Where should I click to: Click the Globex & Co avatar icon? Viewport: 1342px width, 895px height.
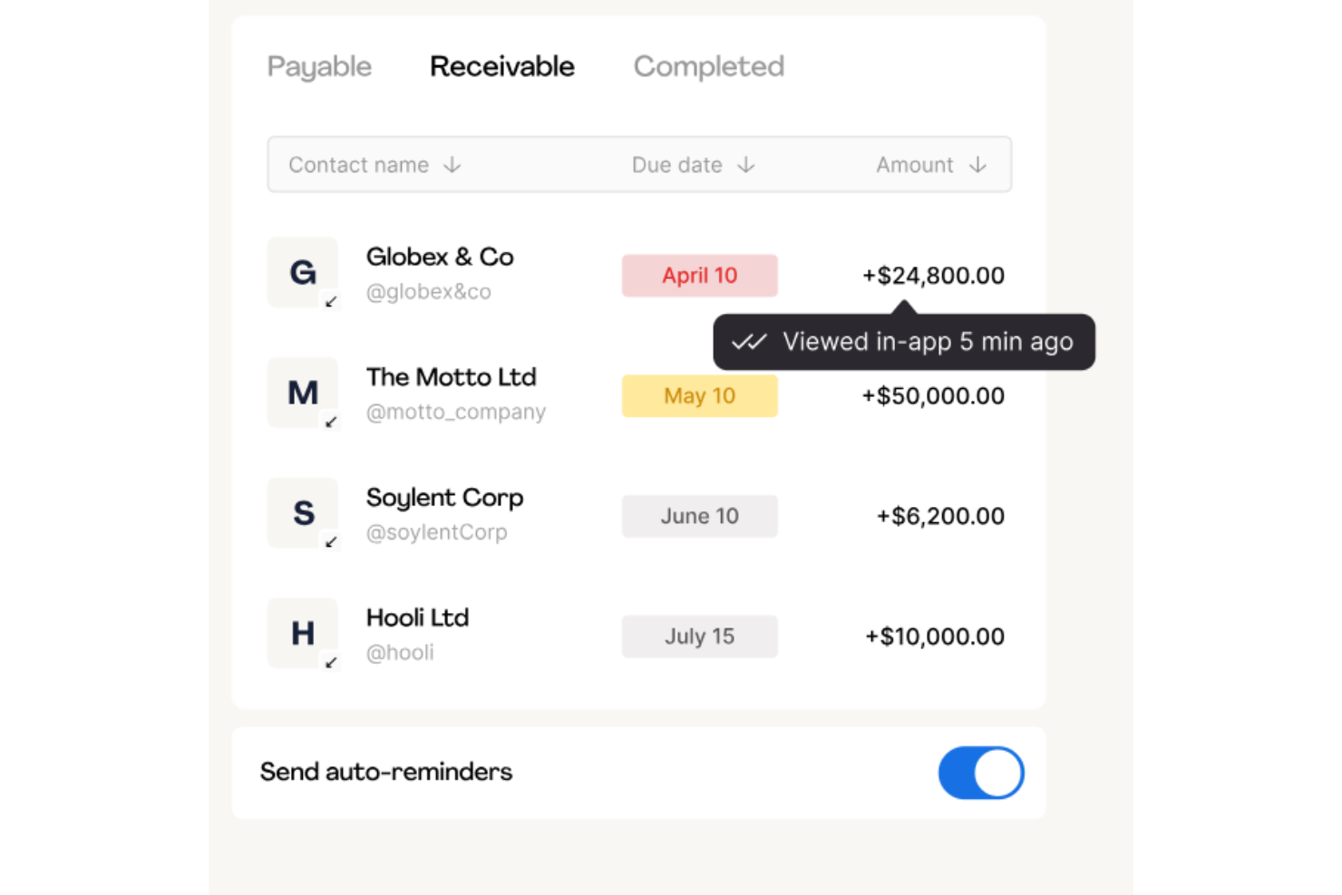tap(303, 272)
